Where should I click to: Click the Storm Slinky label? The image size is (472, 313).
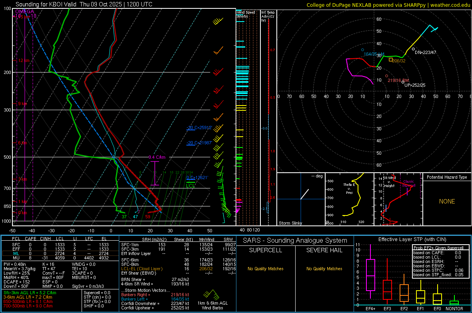click(290, 223)
